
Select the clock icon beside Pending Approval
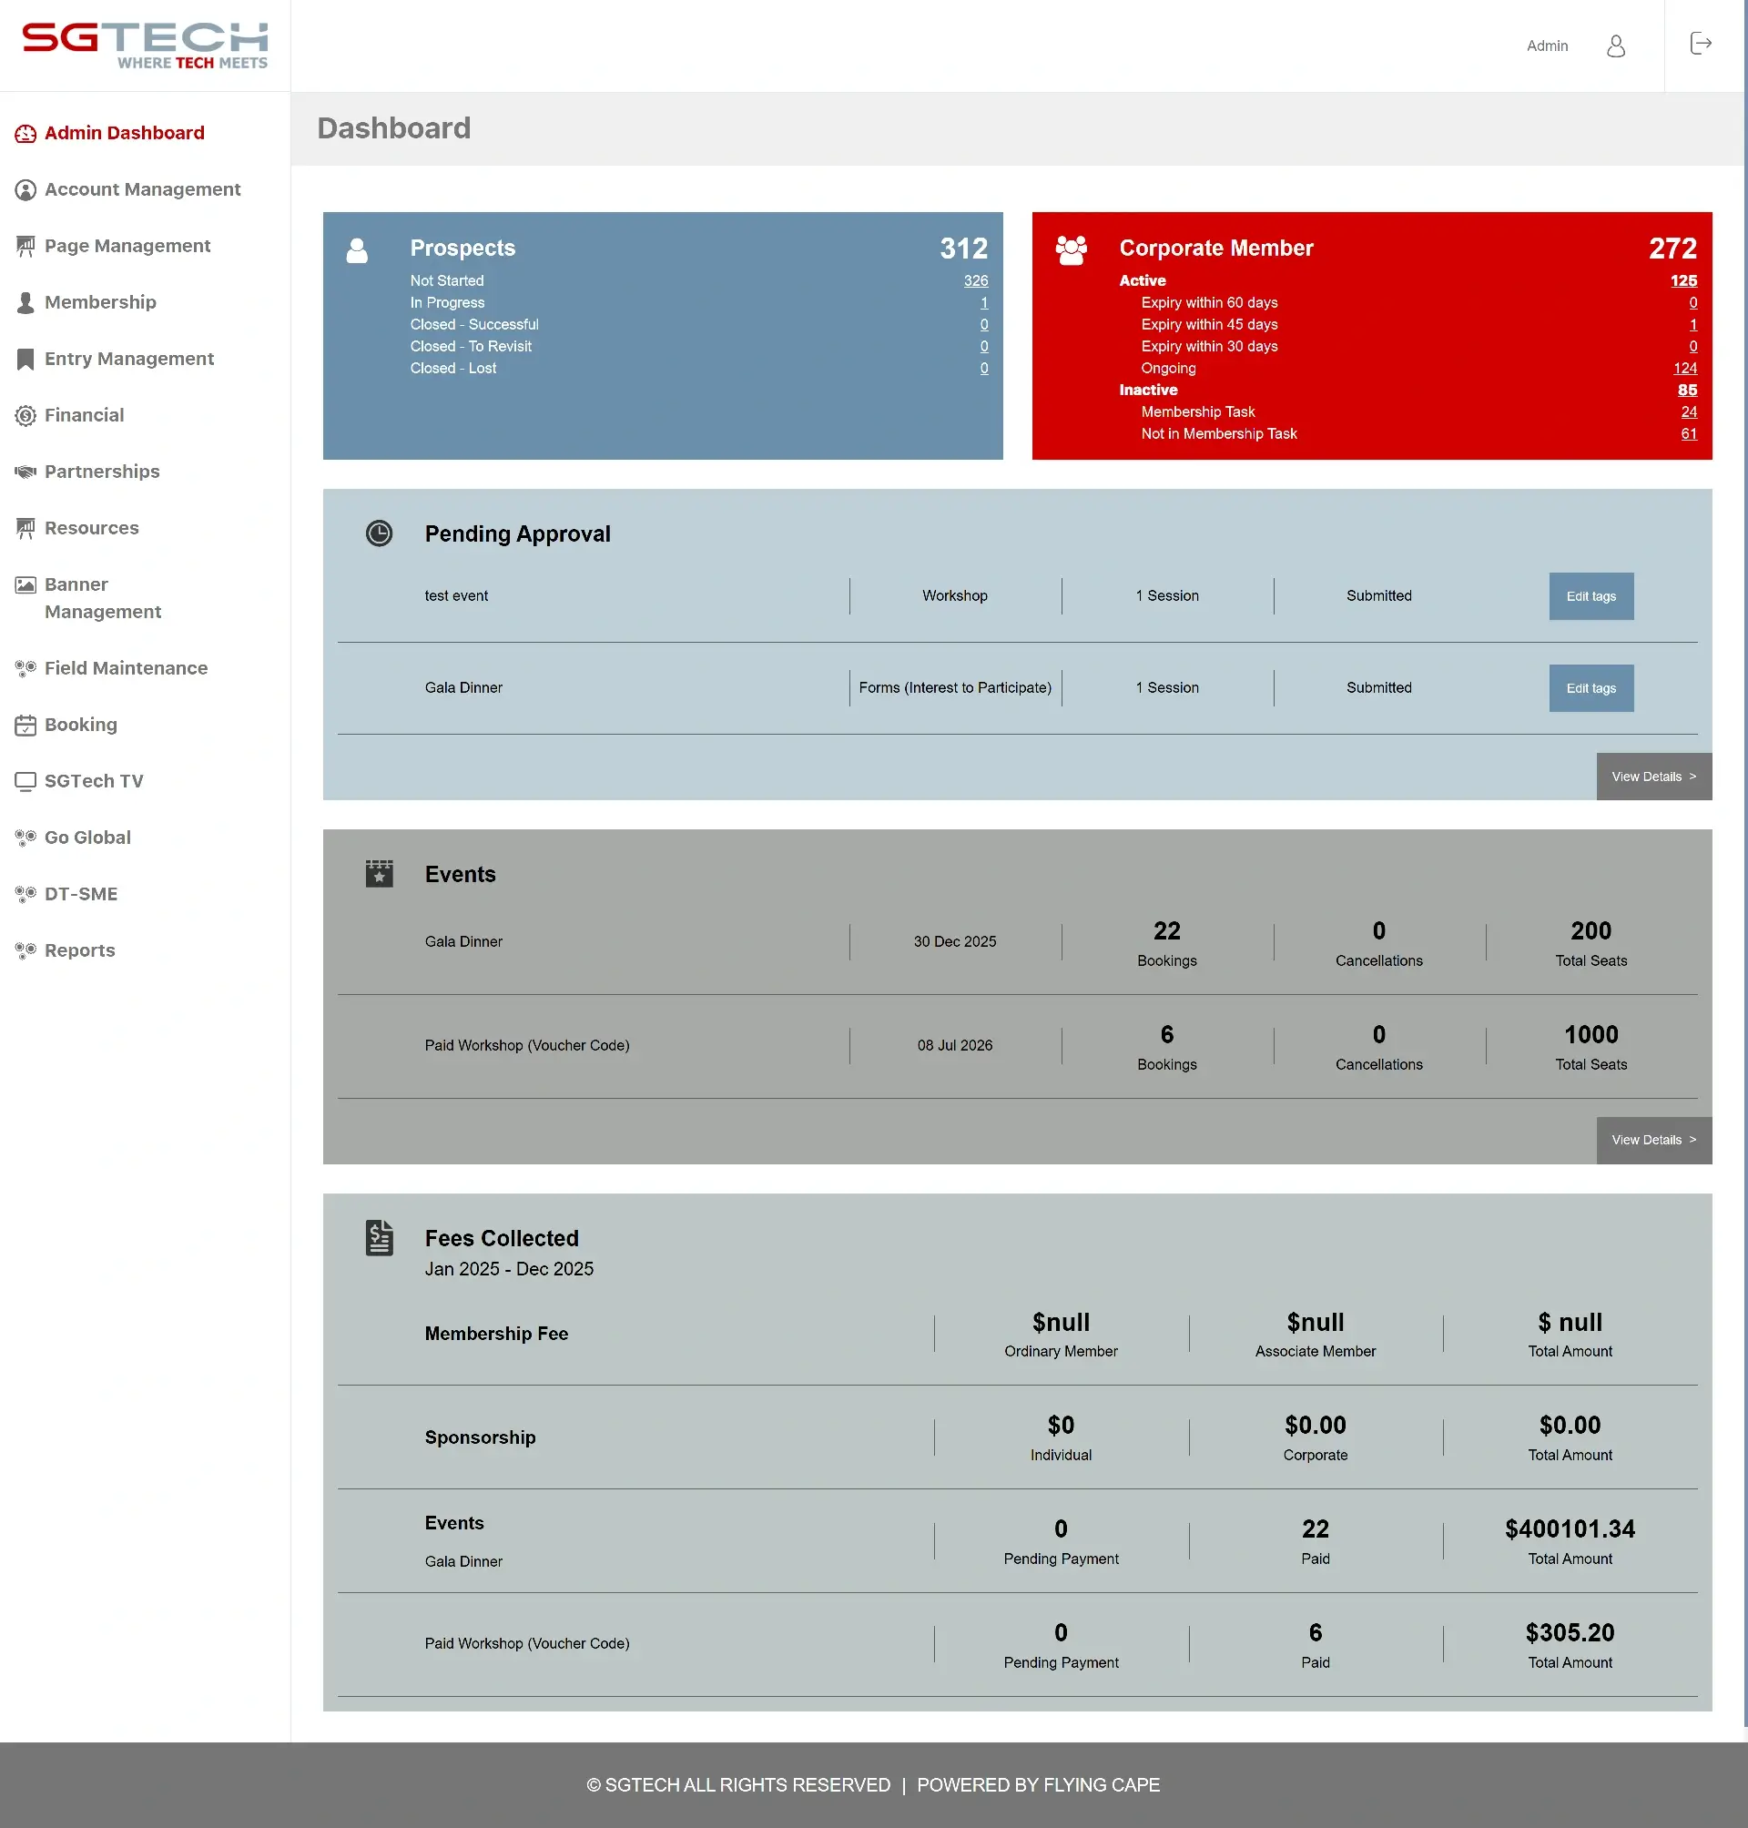(x=380, y=533)
